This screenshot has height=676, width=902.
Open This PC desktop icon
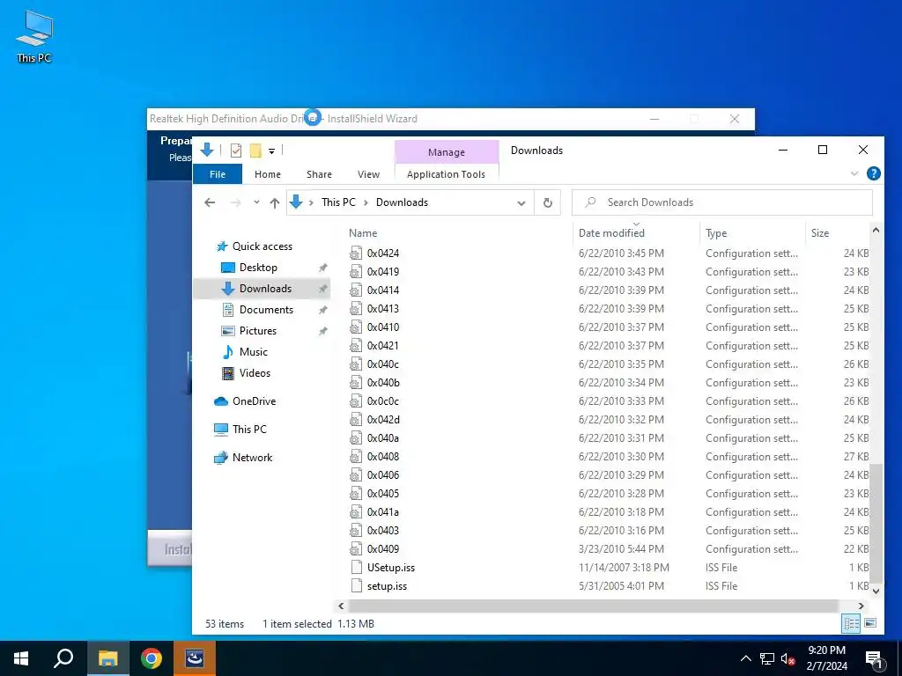pos(34,37)
